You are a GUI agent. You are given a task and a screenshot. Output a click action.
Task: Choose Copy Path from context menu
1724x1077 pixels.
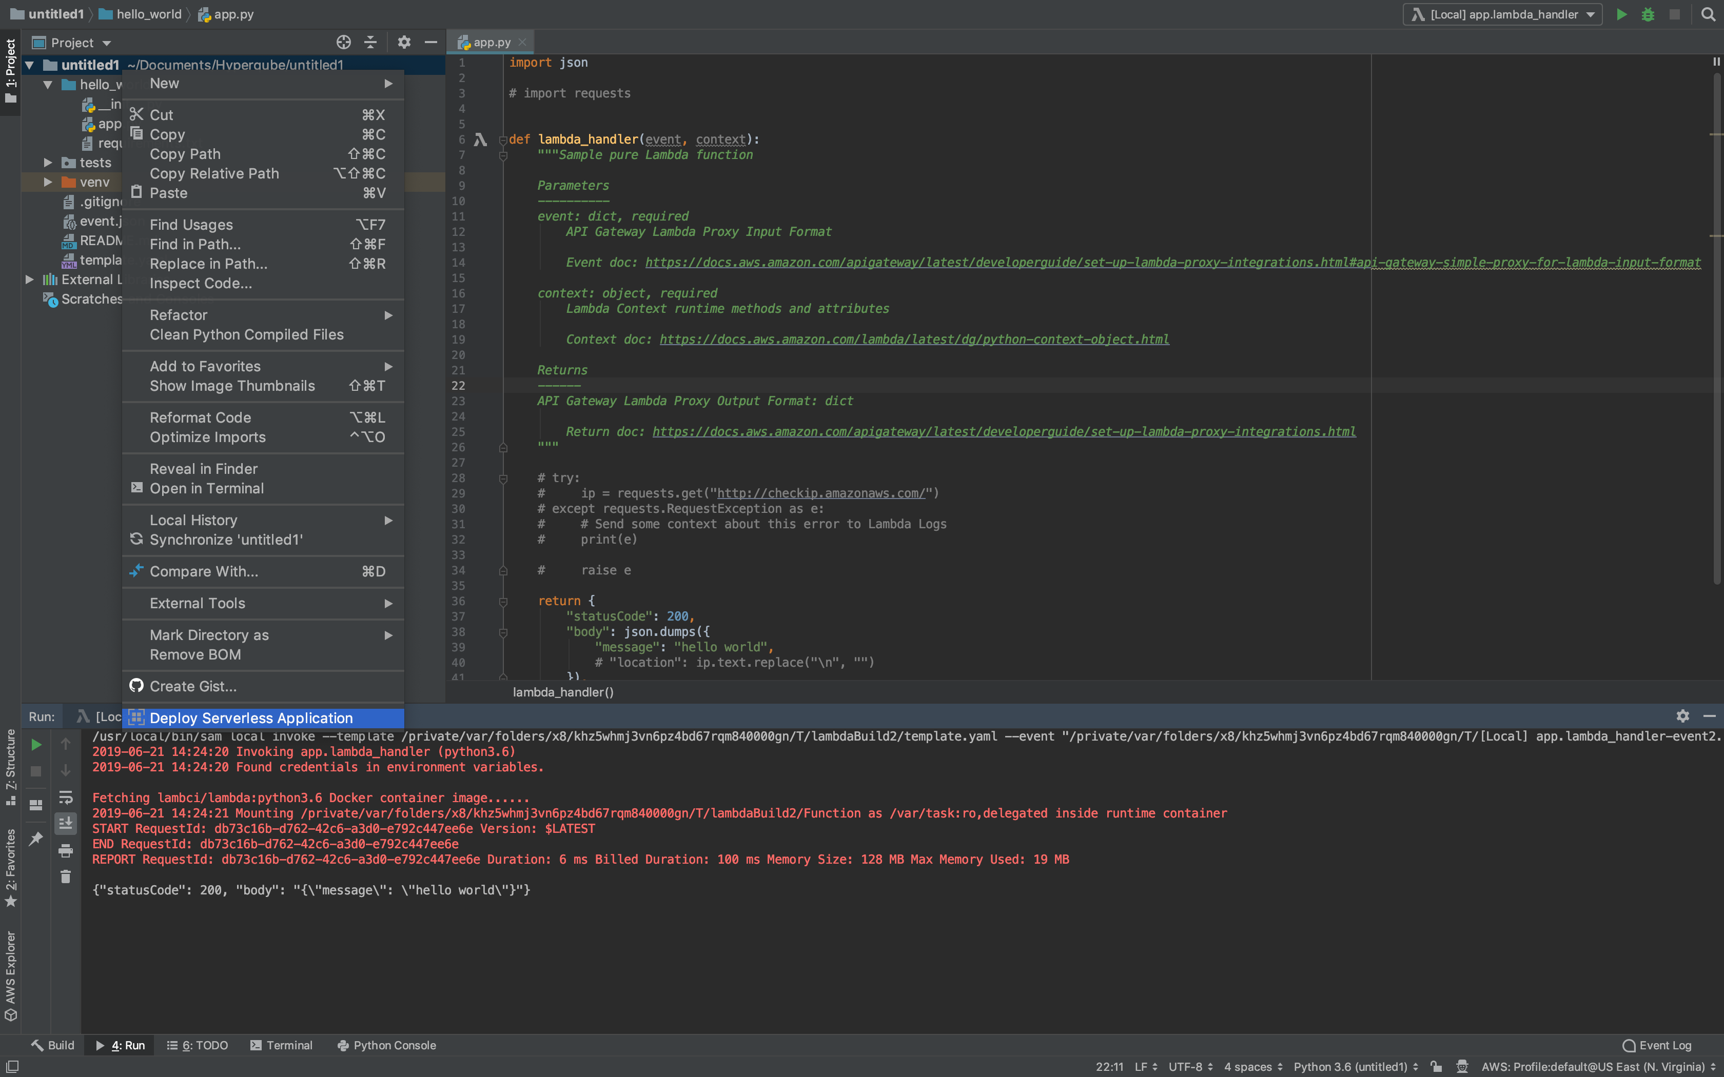point(263,154)
